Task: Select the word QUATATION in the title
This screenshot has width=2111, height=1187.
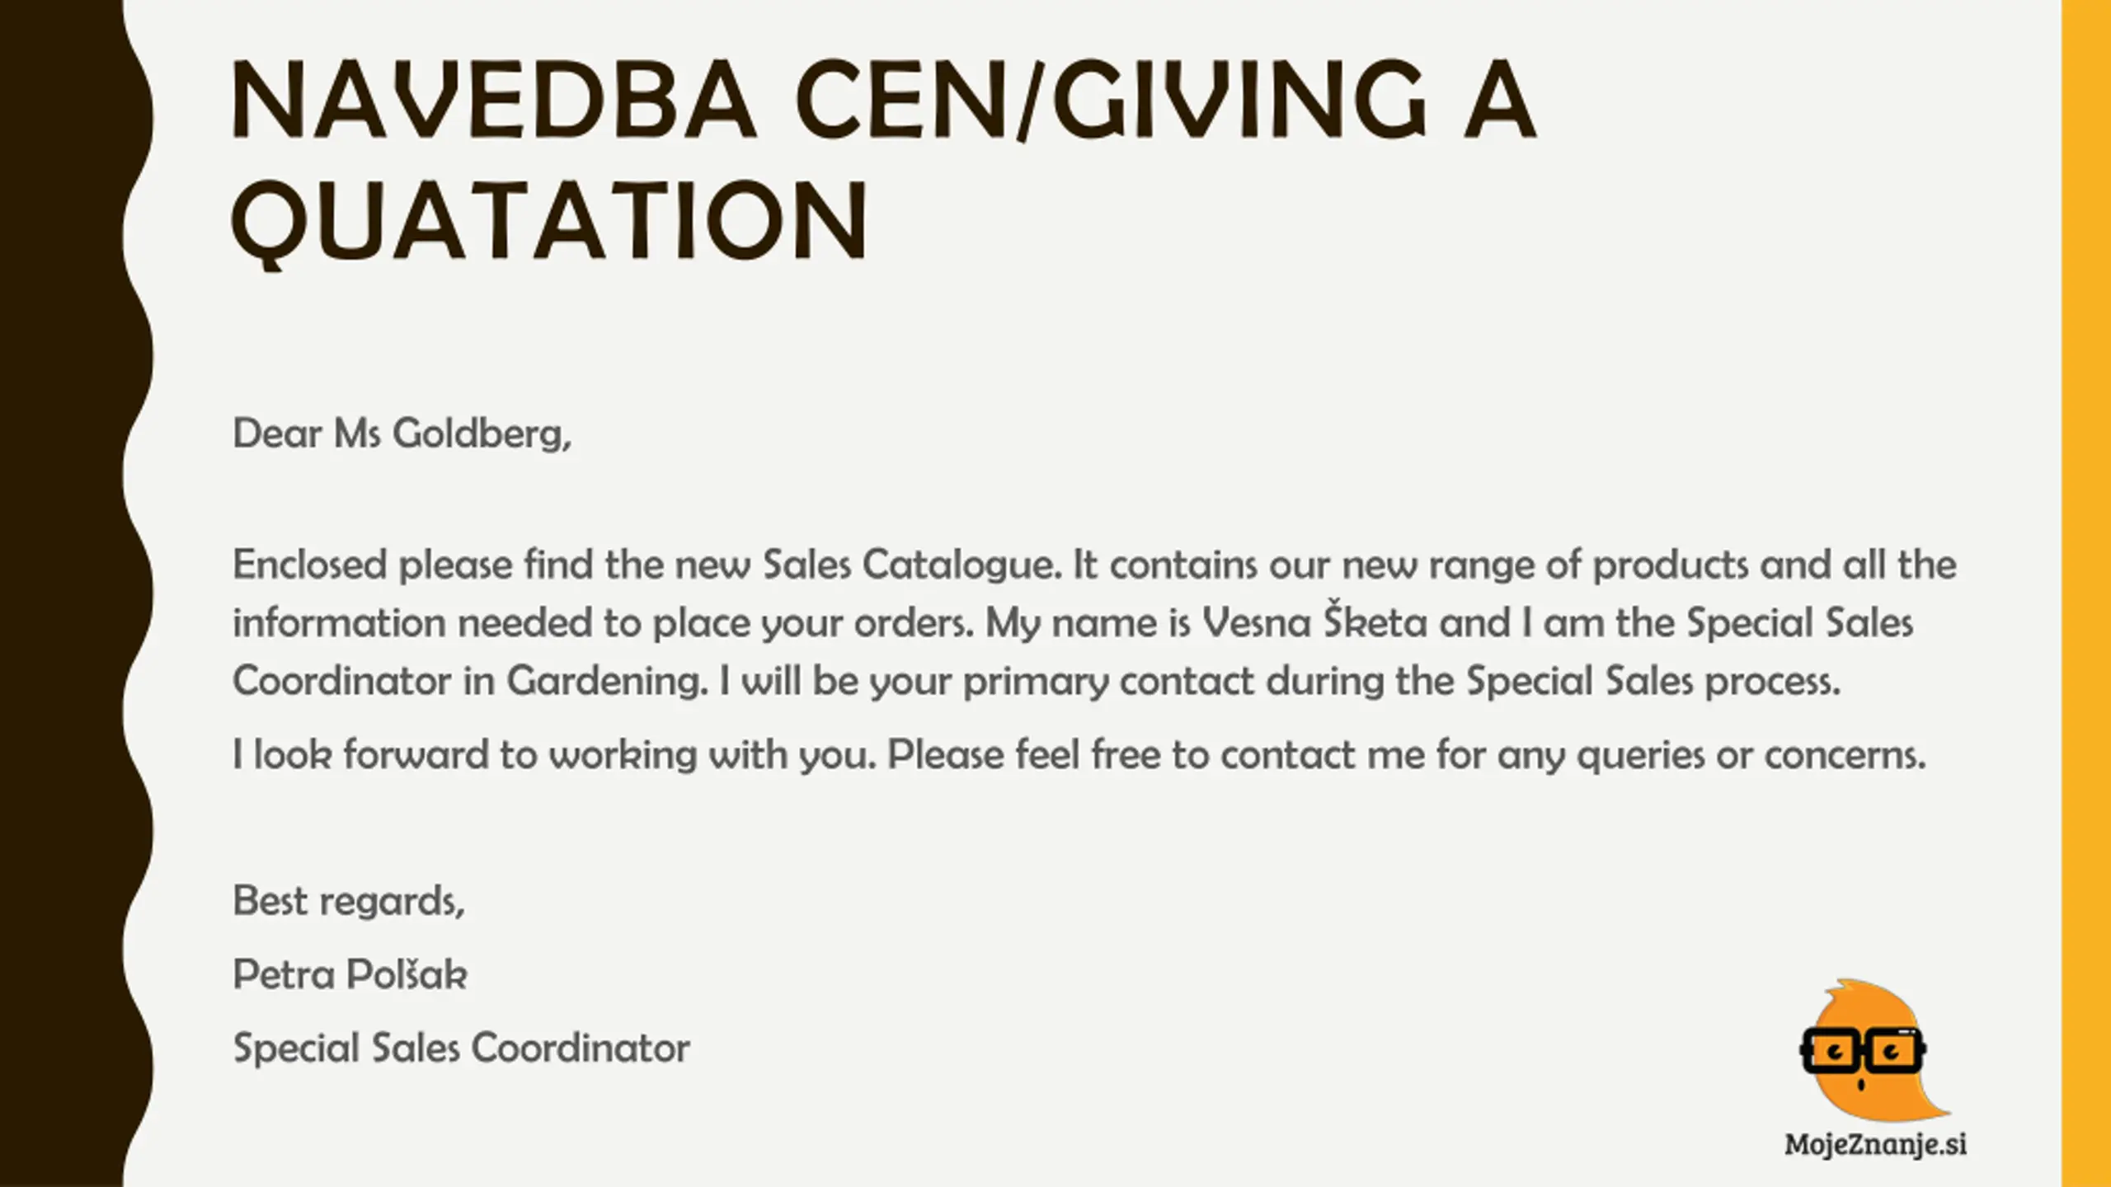Action: click(549, 221)
